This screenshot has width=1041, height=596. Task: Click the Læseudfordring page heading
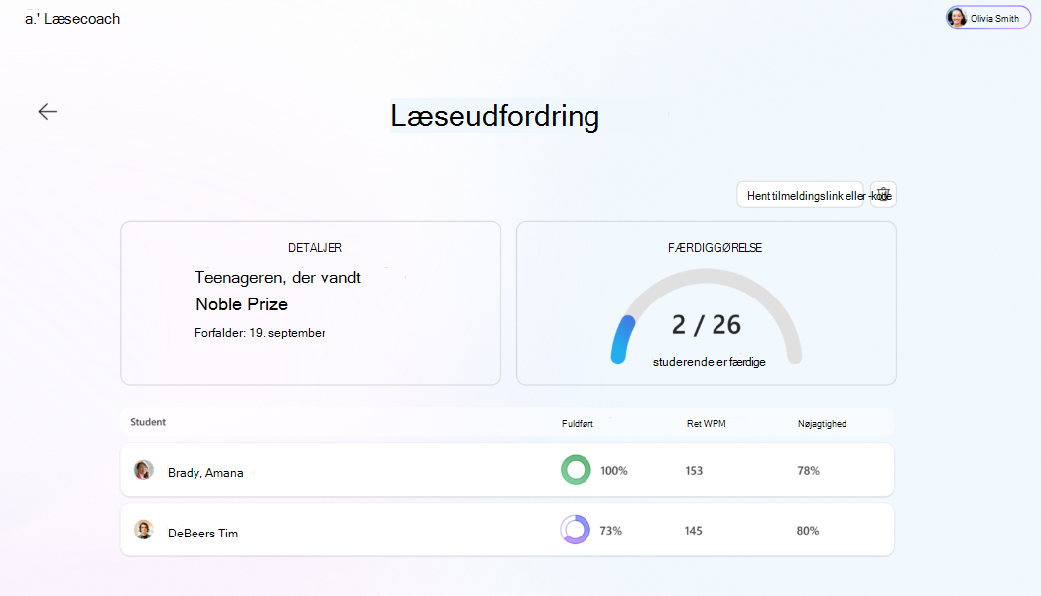coord(494,116)
